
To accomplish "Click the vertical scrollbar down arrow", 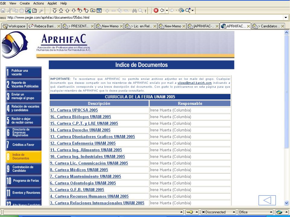I will [x=286, y=203].
